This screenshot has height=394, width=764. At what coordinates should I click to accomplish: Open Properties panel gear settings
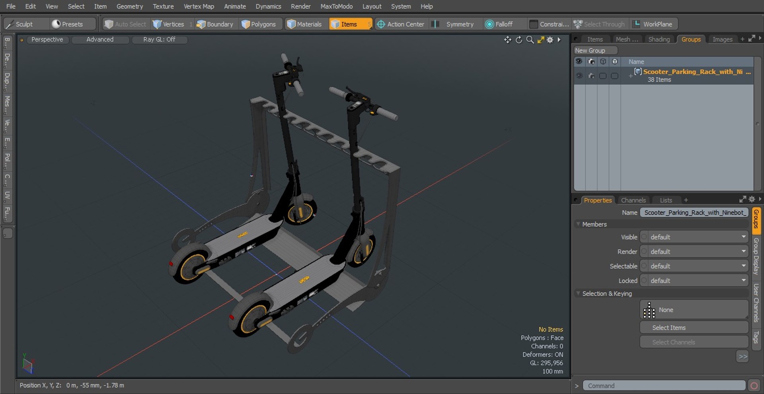[x=752, y=199]
